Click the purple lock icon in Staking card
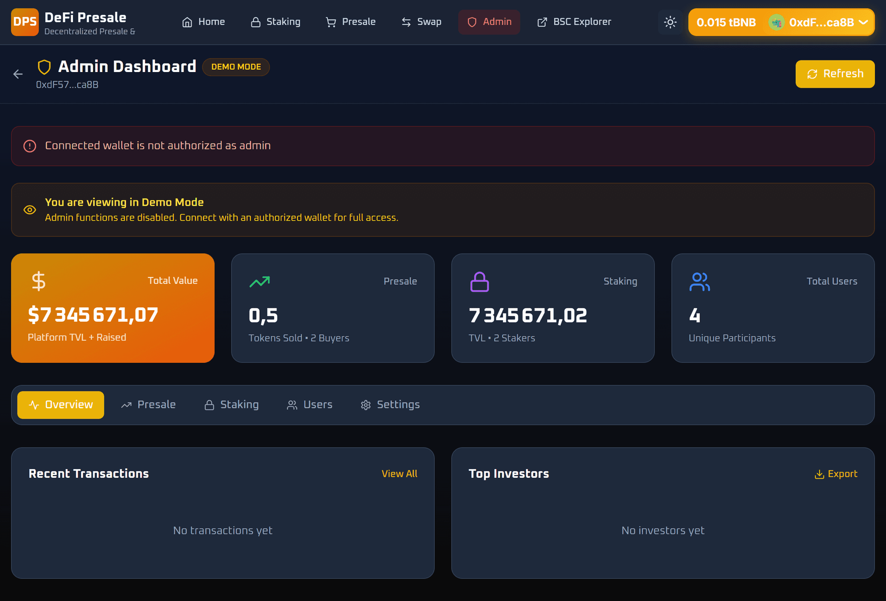Image resolution: width=886 pixels, height=601 pixels. click(x=479, y=282)
